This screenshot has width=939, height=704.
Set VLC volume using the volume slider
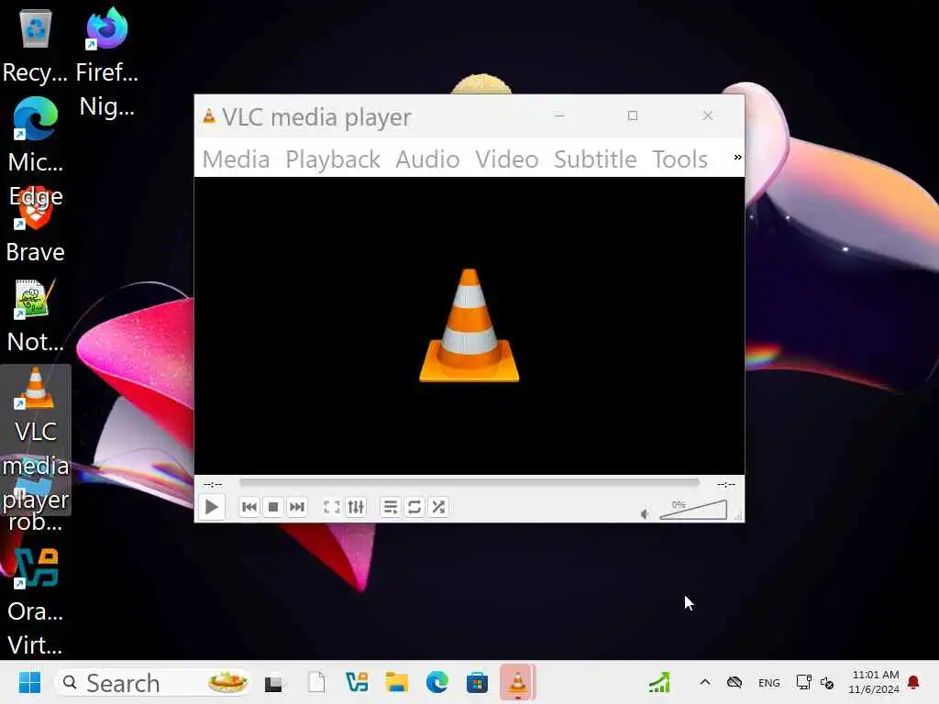pos(693,510)
